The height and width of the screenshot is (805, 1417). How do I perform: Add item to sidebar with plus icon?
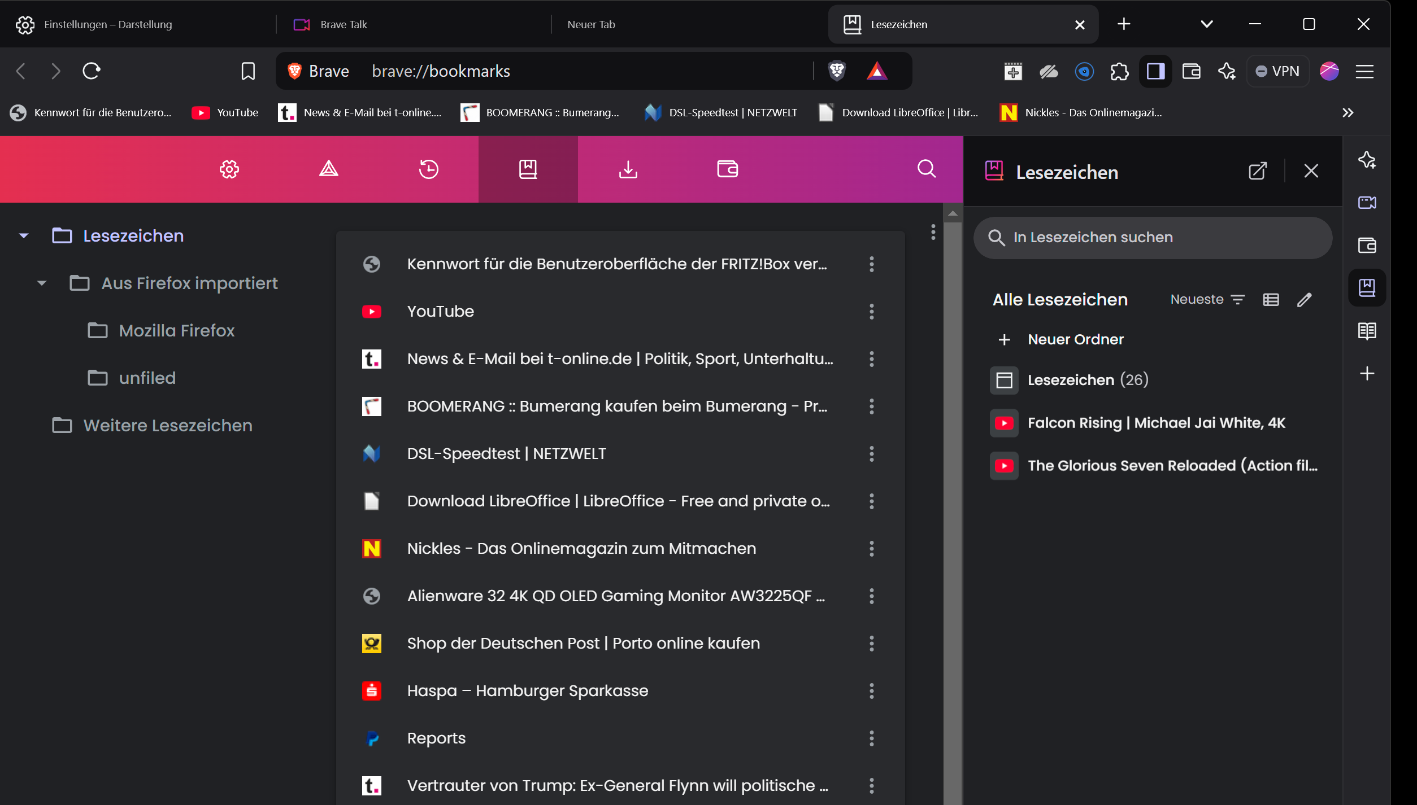coord(1367,374)
